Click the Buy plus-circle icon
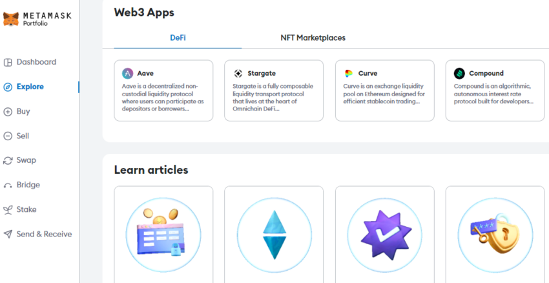 [x=8, y=112]
